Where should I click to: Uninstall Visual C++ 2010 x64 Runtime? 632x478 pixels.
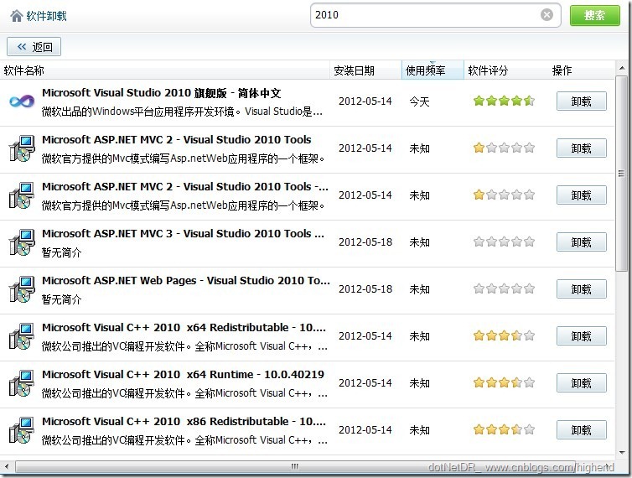tap(581, 382)
